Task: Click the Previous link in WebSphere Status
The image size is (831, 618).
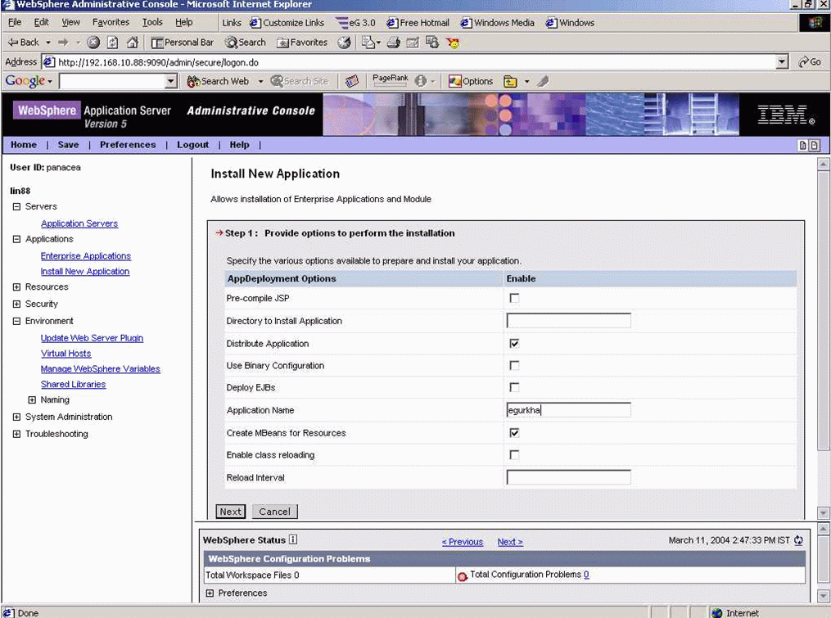Action: tap(462, 542)
